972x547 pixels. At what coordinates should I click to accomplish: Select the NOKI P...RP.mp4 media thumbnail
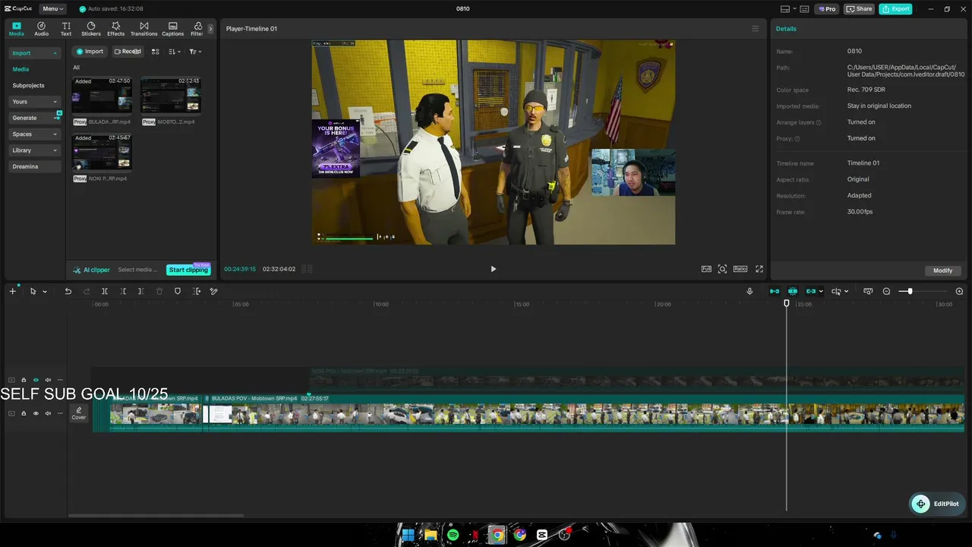pyautogui.click(x=102, y=152)
